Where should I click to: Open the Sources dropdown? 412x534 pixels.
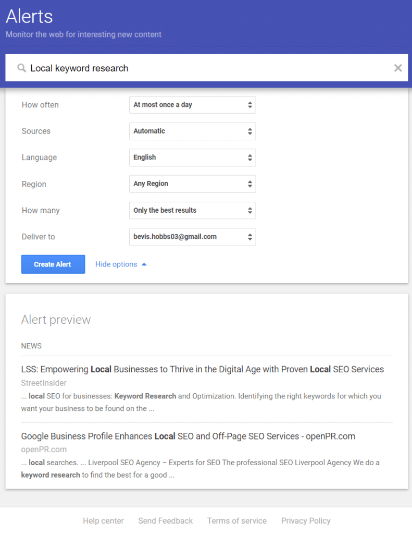pyautogui.click(x=192, y=131)
